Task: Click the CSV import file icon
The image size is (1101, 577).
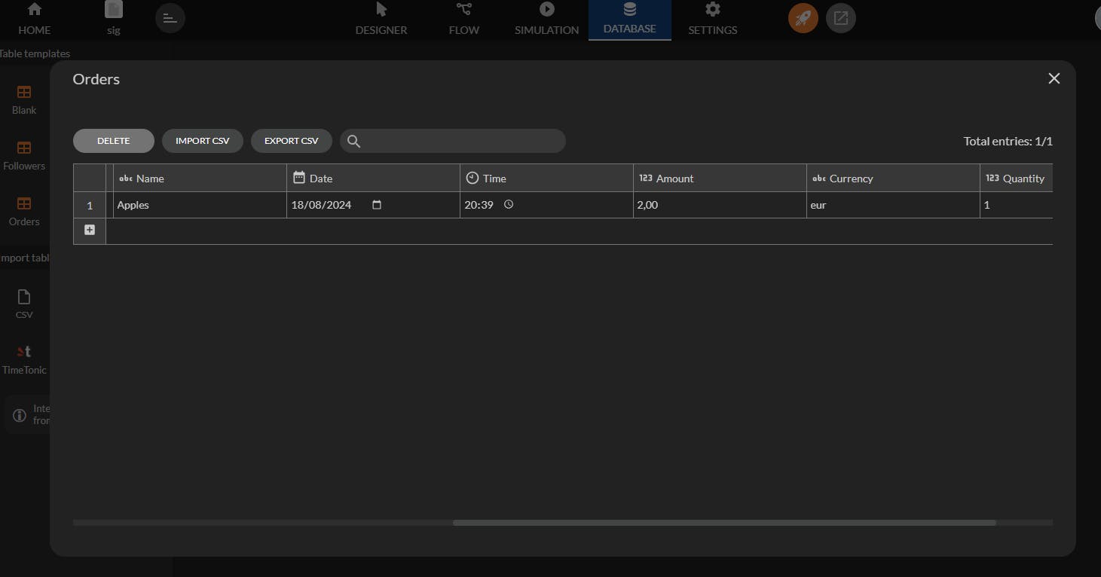Action: click(x=24, y=297)
